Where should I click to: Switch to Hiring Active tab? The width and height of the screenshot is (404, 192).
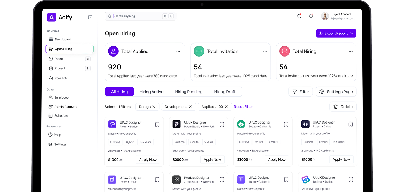[152, 92]
